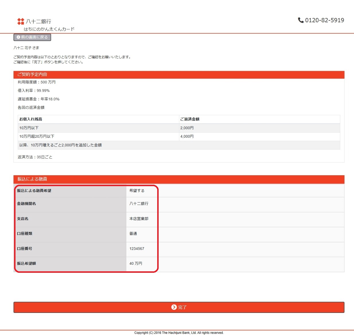Screen dimensions: 354x335
Task: Click the ご契約予定内容 section header
Action: point(179,75)
